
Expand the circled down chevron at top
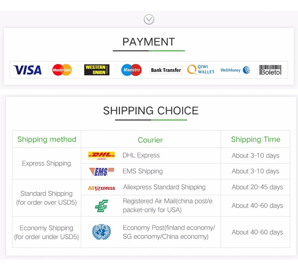coord(149,19)
